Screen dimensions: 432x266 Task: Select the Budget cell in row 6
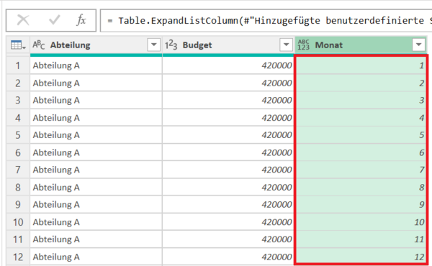point(228,152)
